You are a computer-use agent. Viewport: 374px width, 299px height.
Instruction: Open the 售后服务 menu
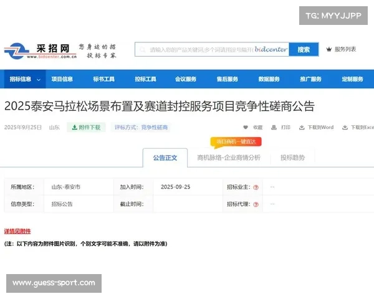(x=228, y=79)
